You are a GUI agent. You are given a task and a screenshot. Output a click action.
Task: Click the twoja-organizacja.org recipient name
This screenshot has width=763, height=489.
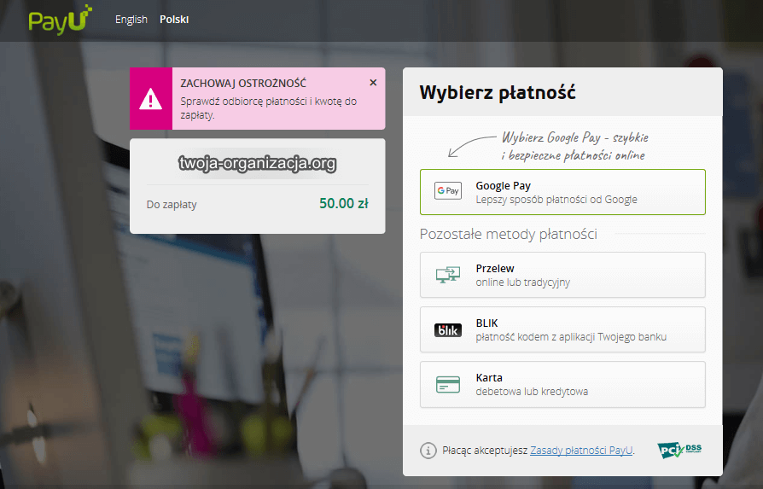pos(258,163)
